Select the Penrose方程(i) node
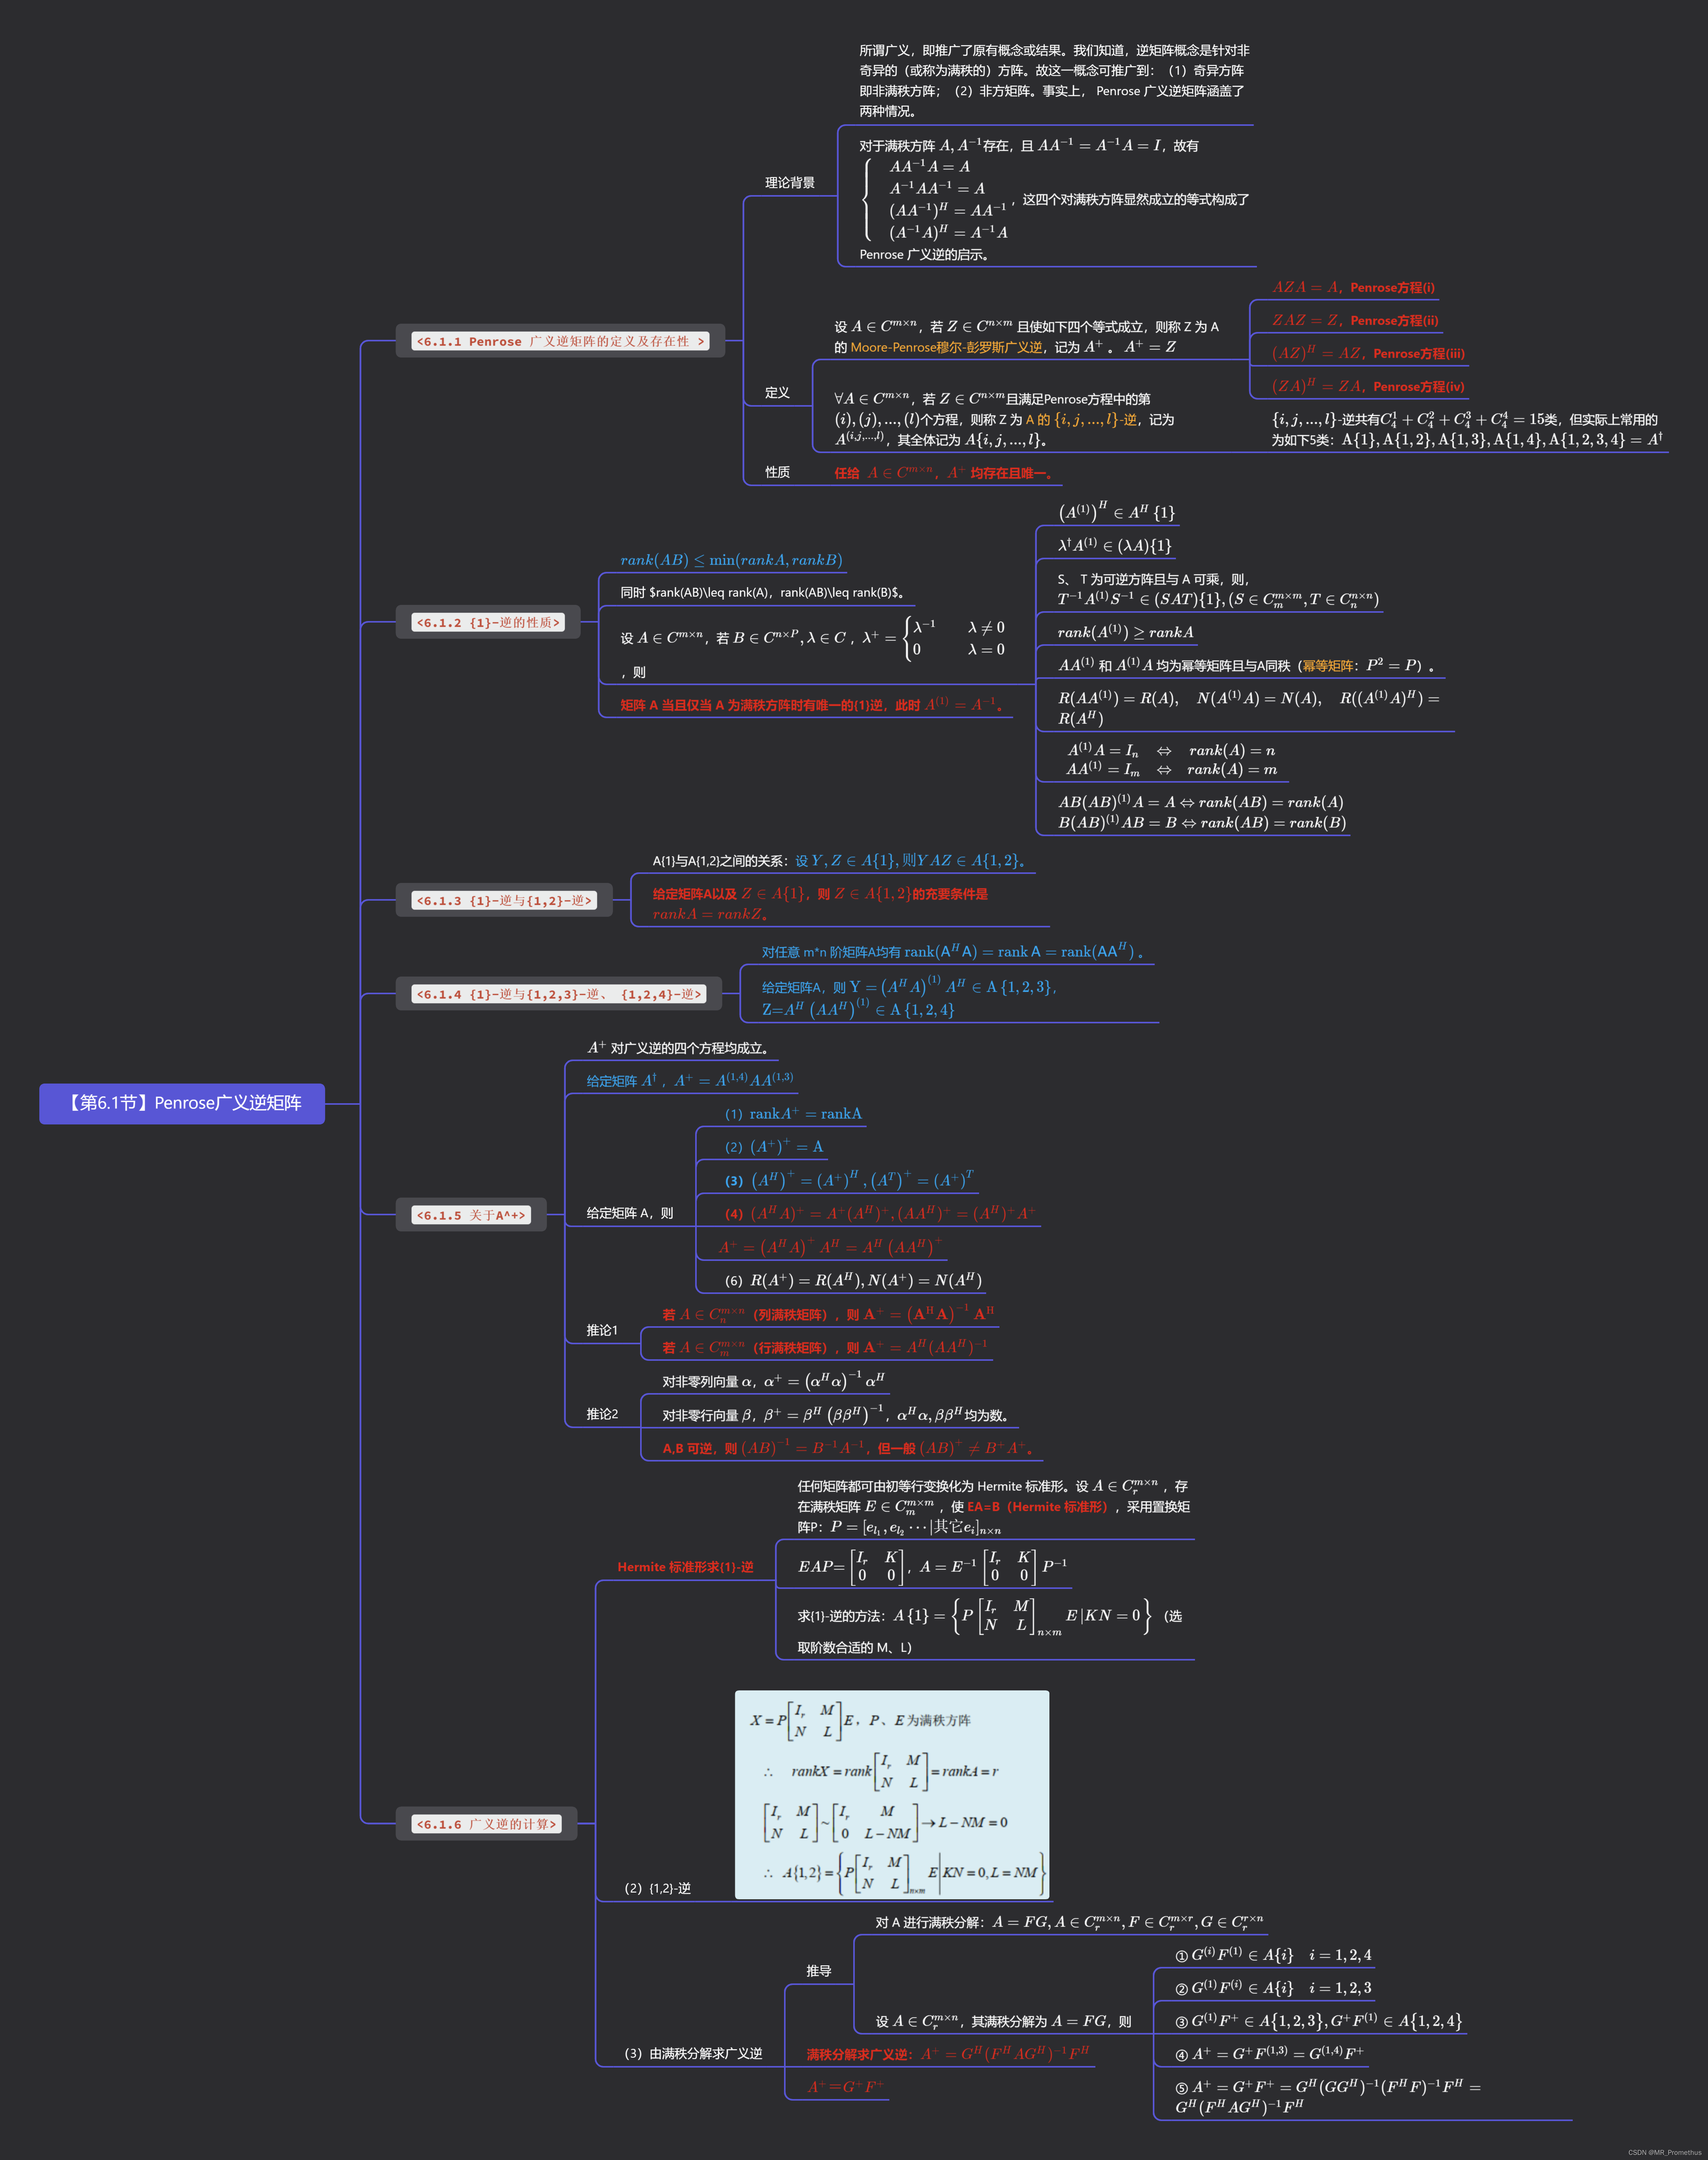Screen dimensions: 1708x2160 [1353, 287]
